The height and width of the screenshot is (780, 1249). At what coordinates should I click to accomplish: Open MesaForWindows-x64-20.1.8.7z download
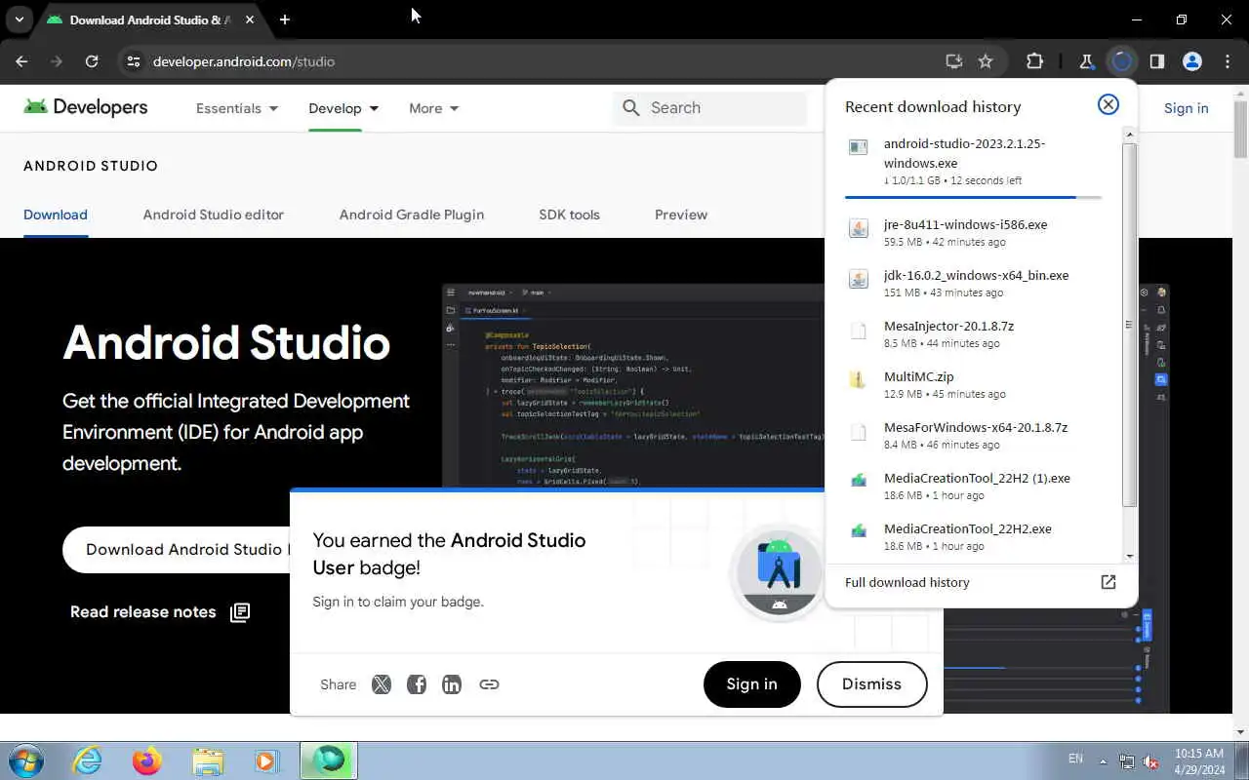(974, 435)
